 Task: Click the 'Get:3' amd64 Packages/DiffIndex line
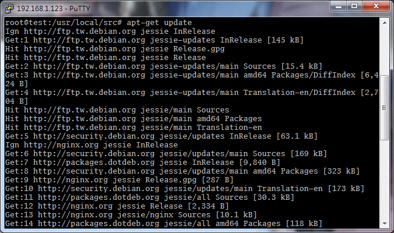(x=192, y=75)
